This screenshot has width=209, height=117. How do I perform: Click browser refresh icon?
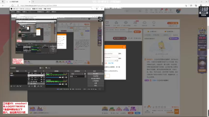coord(13,5)
